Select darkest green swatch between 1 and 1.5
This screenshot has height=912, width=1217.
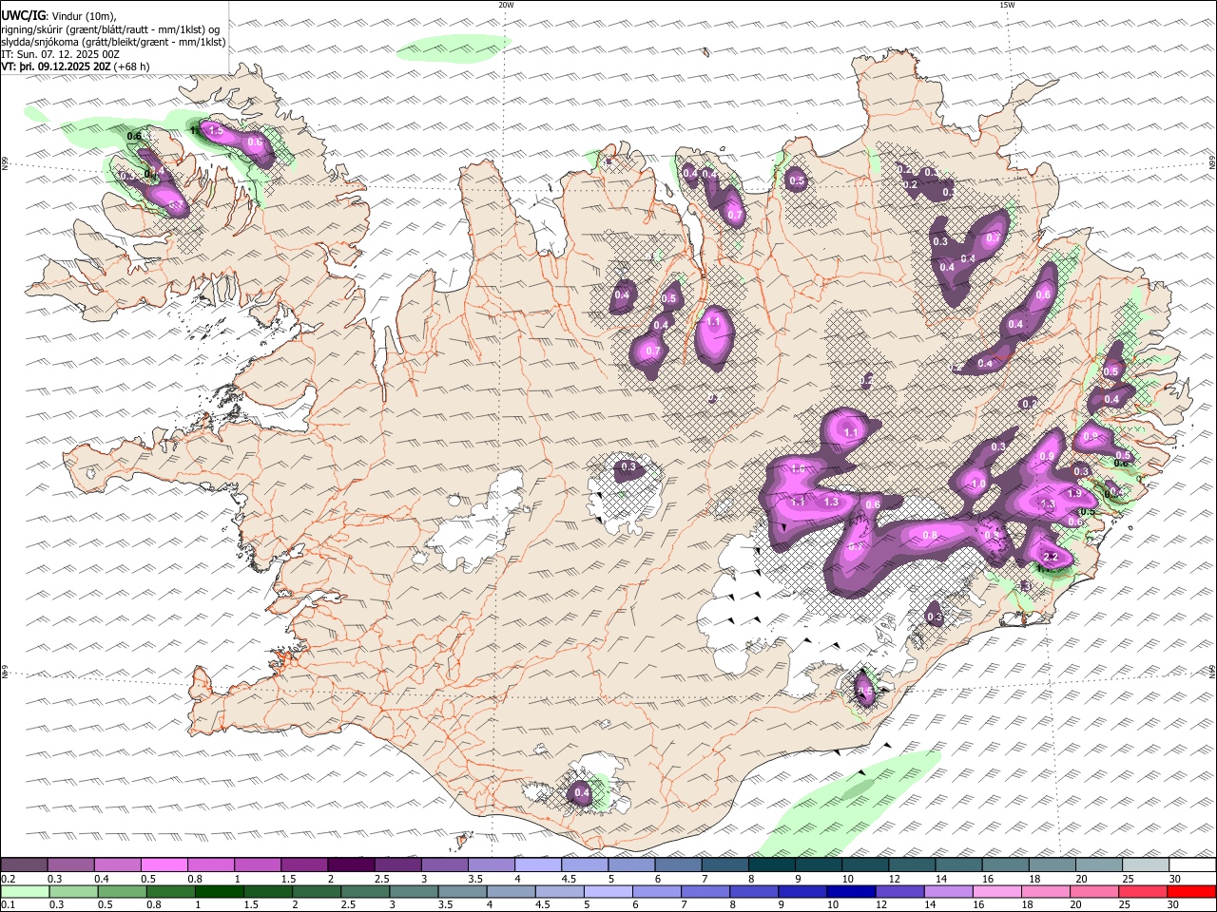[x=218, y=892]
